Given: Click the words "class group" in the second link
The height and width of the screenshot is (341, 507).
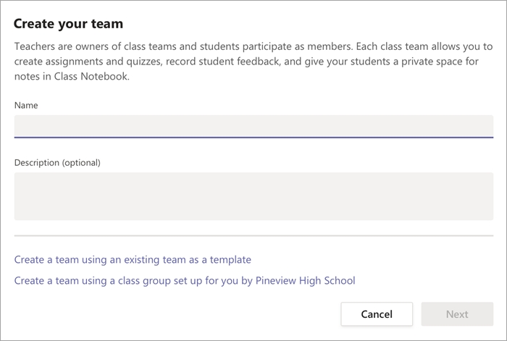Looking at the screenshot, I should pos(141,280).
